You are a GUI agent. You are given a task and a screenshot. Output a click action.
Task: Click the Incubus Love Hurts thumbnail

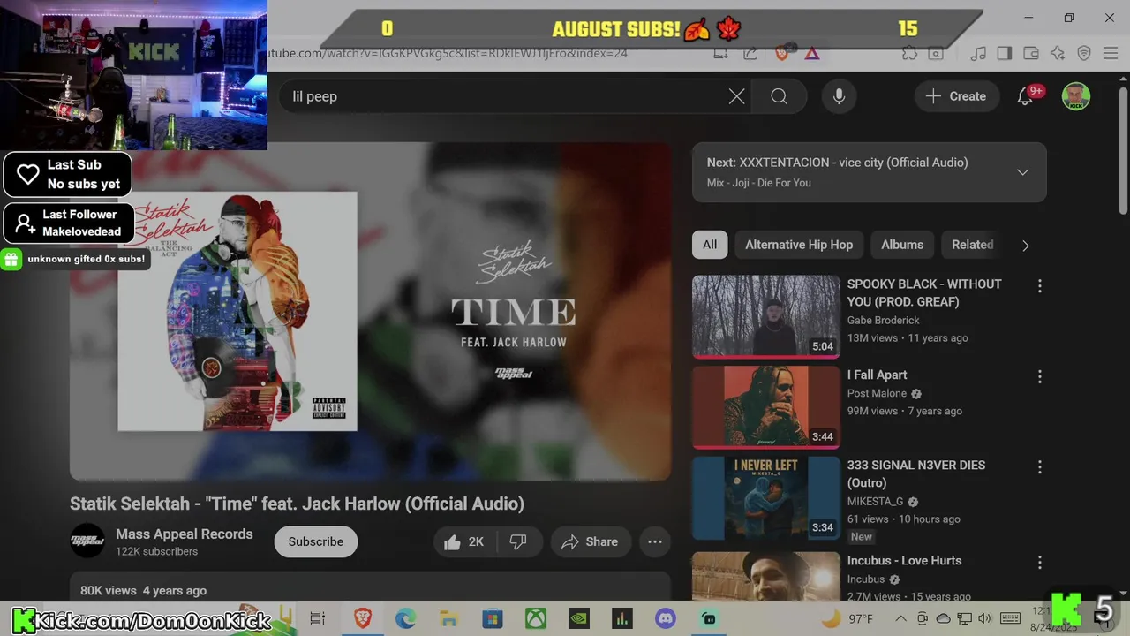(766, 576)
